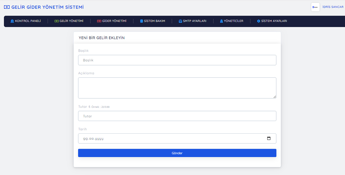This screenshot has height=175, width=345.
Task: Click the money icon beside the site title
Action: [x=7, y=7]
